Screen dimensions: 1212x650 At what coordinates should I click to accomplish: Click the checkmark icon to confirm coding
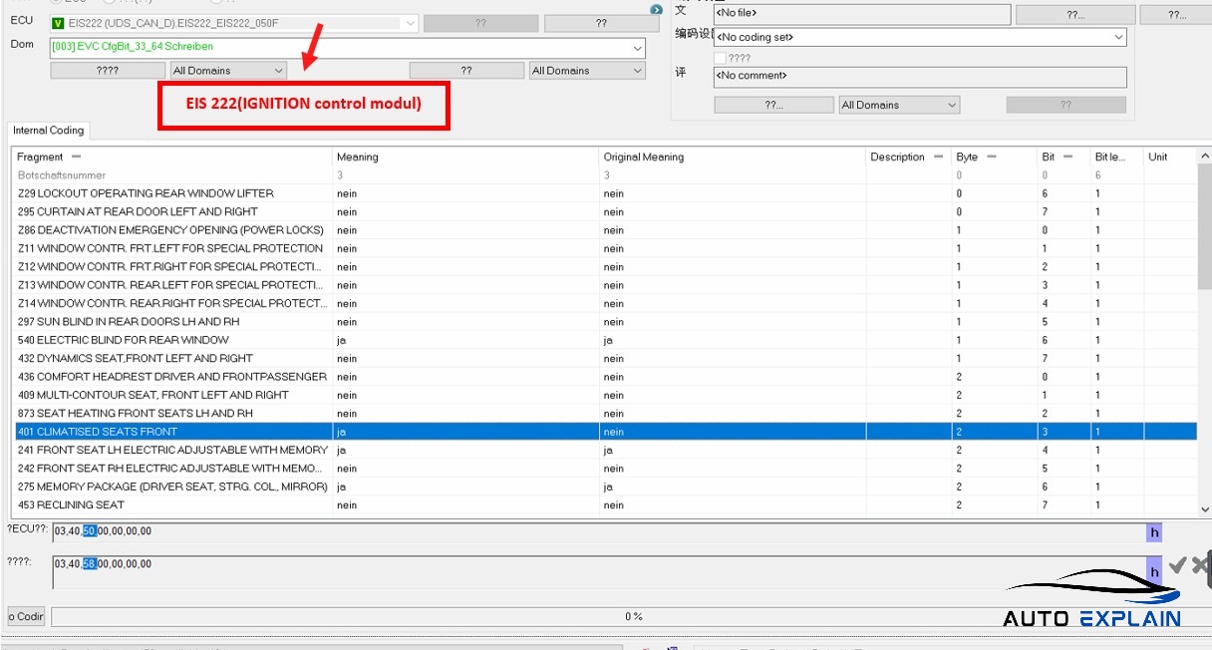click(1177, 565)
